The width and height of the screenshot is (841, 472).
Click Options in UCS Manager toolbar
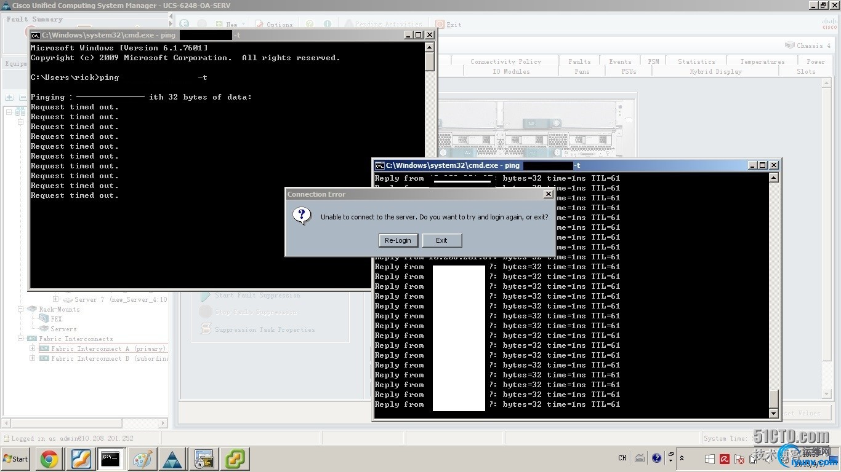point(273,25)
